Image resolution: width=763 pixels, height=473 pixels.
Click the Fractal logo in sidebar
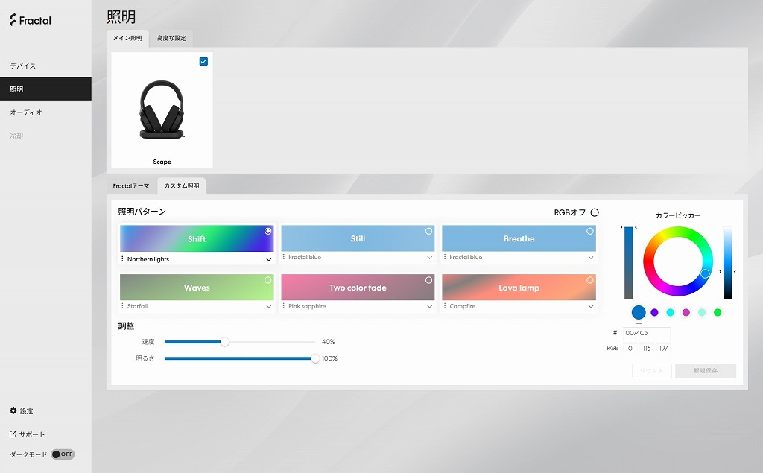coord(30,20)
